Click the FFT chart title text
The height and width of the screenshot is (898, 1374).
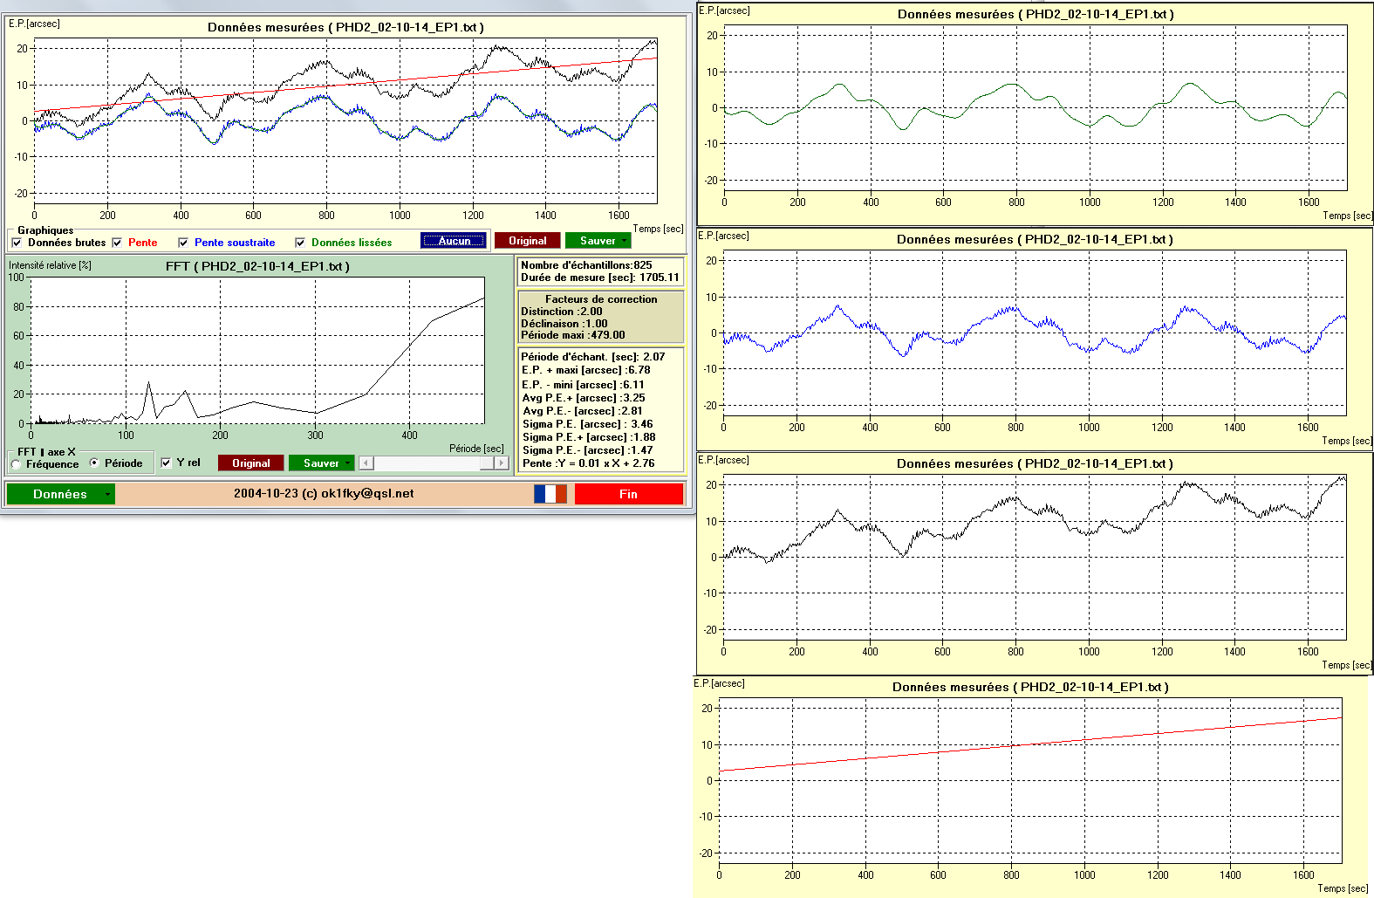257,266
